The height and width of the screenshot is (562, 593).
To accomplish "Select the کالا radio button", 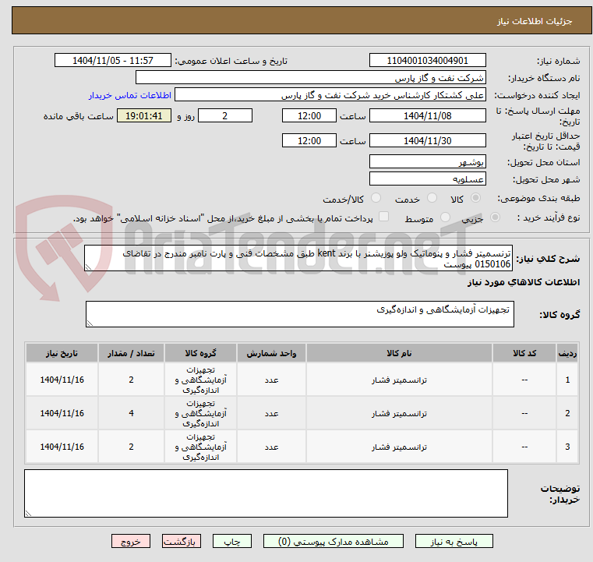I will [475, 198].
